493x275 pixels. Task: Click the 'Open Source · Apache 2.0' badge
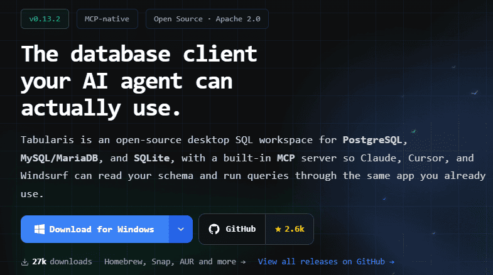coord(207,19)
